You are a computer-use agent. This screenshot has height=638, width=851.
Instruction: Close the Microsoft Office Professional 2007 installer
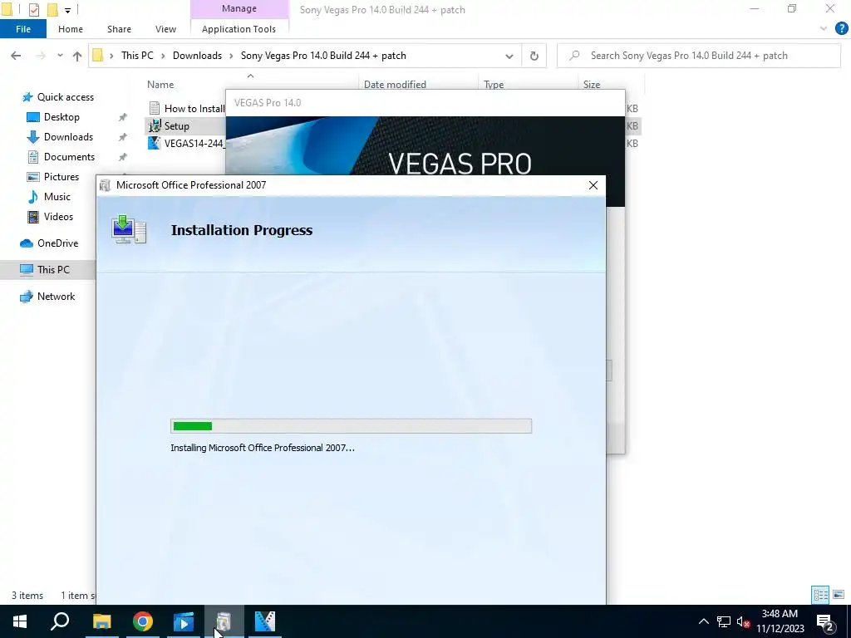(593, 185)
